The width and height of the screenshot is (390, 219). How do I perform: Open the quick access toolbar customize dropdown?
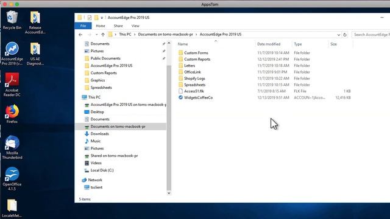point(102,18)
